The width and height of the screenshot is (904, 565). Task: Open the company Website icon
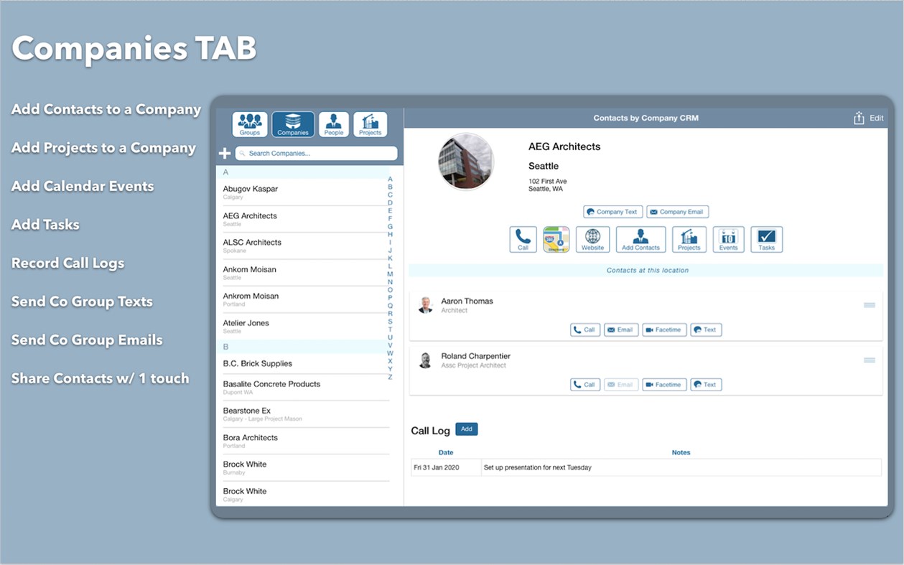click(592, 239)
